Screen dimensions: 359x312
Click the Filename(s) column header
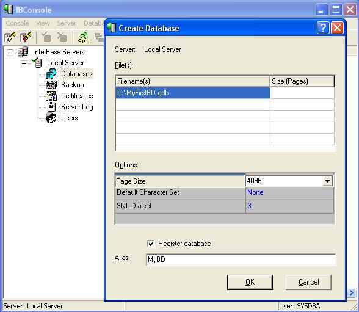click(192, 81)
